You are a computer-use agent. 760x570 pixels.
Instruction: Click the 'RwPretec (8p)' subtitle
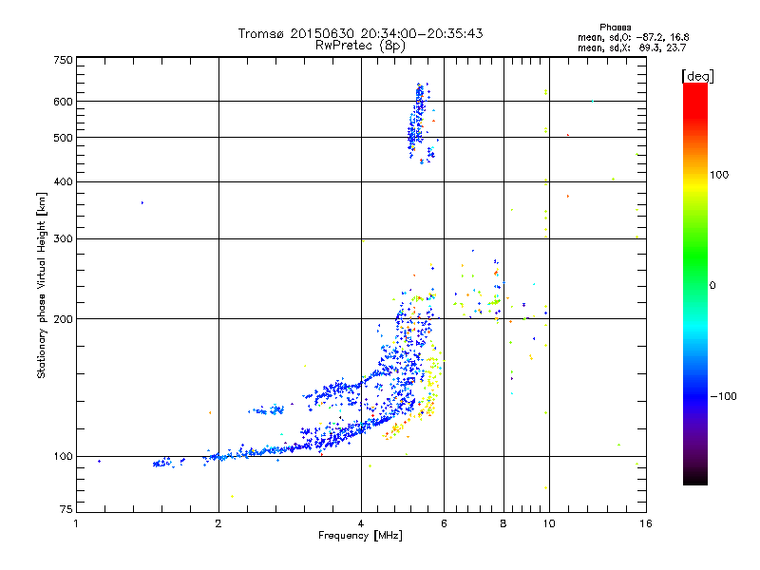[360, 46]
